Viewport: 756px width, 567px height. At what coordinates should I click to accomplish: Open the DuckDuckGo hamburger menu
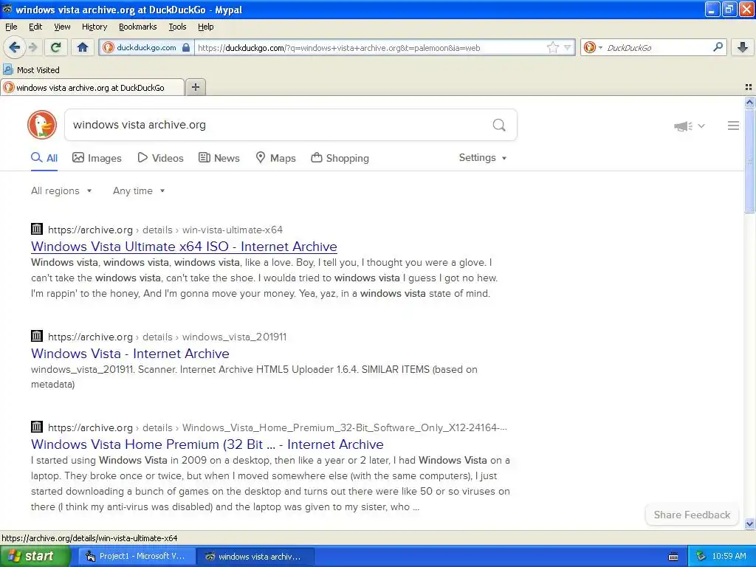[x=733, y=126]
